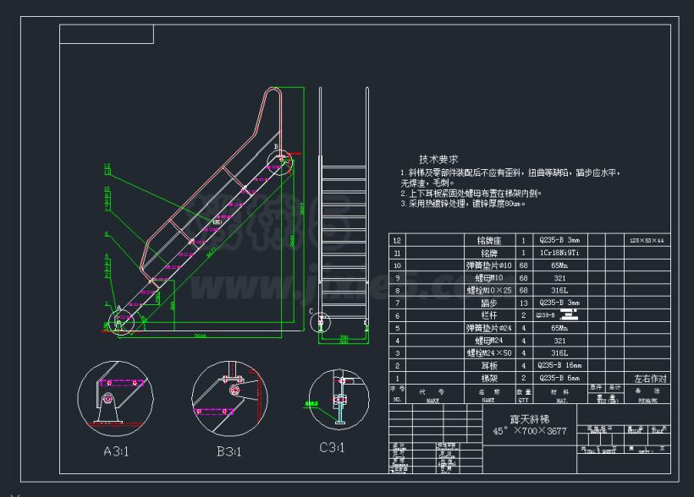Click the 数量 QTY column header
The image size is (694, 497).
[x=524, y=394]
